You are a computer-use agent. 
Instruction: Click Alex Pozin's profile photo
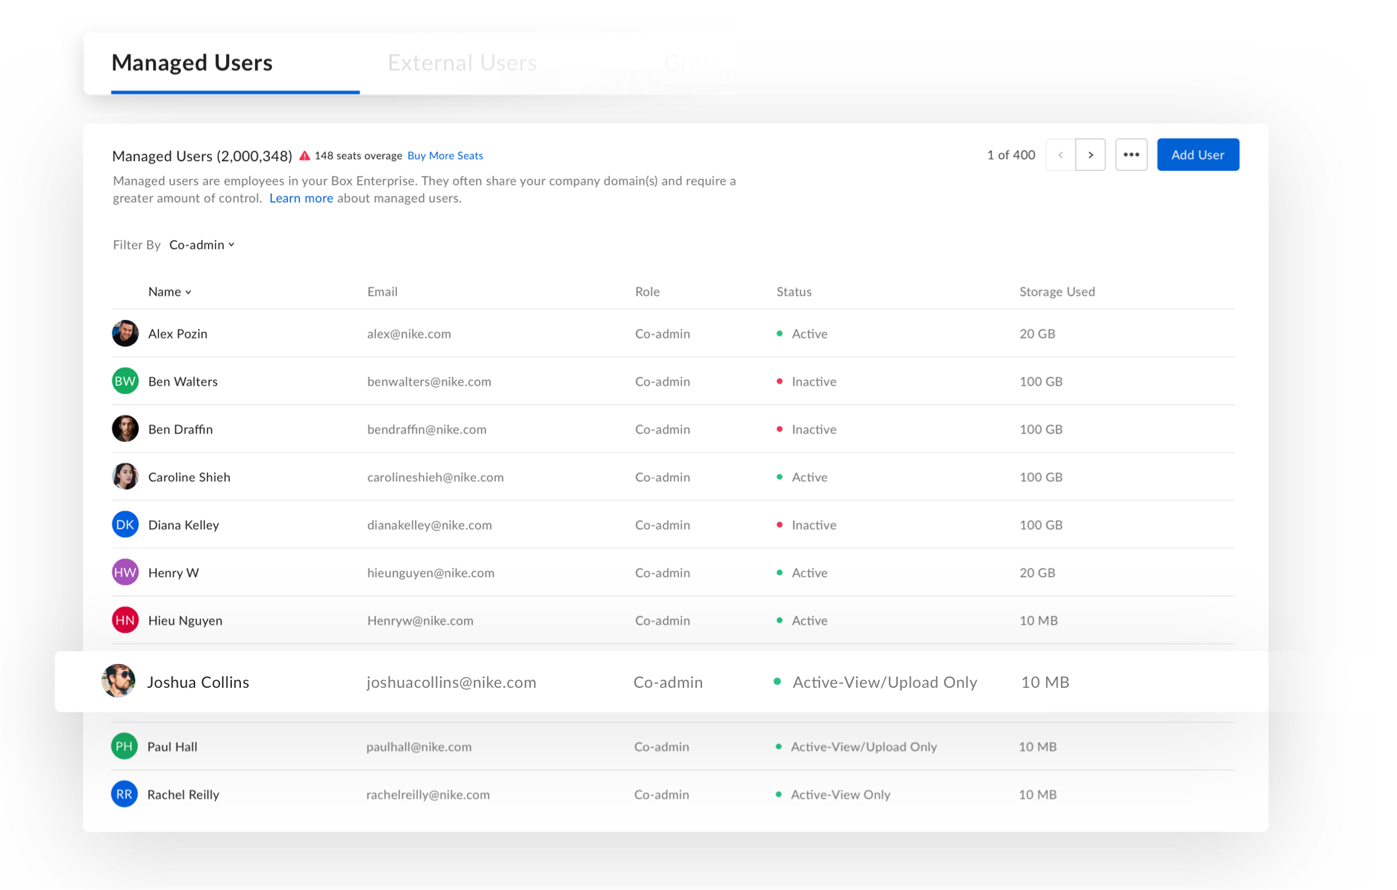(x=125, y=334)
